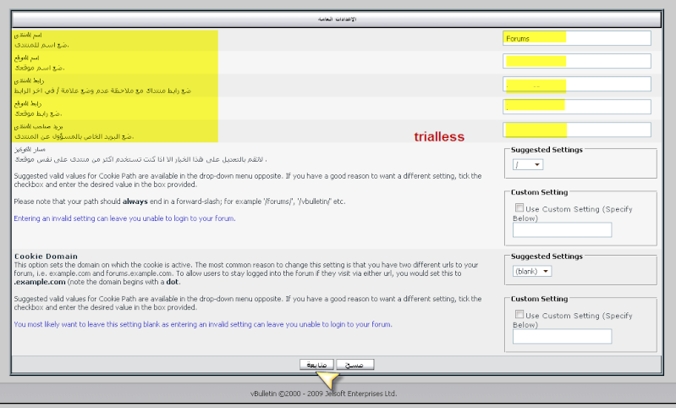
Task: Click the site name input field
Action: point(576,60)
